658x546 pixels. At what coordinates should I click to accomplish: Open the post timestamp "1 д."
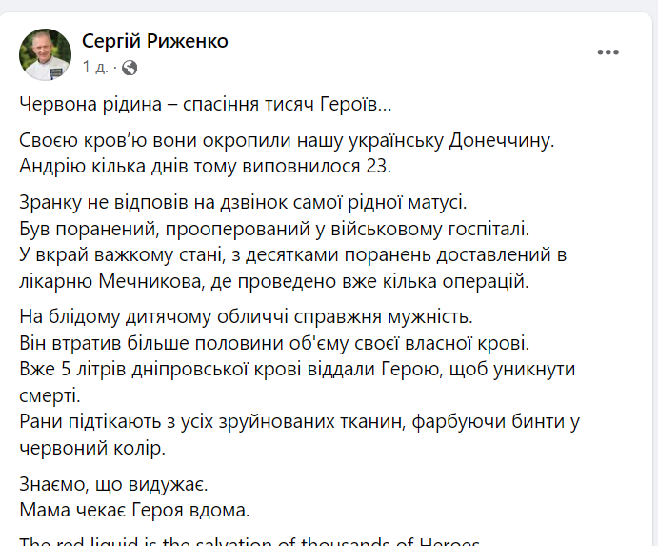pos(94,68)
